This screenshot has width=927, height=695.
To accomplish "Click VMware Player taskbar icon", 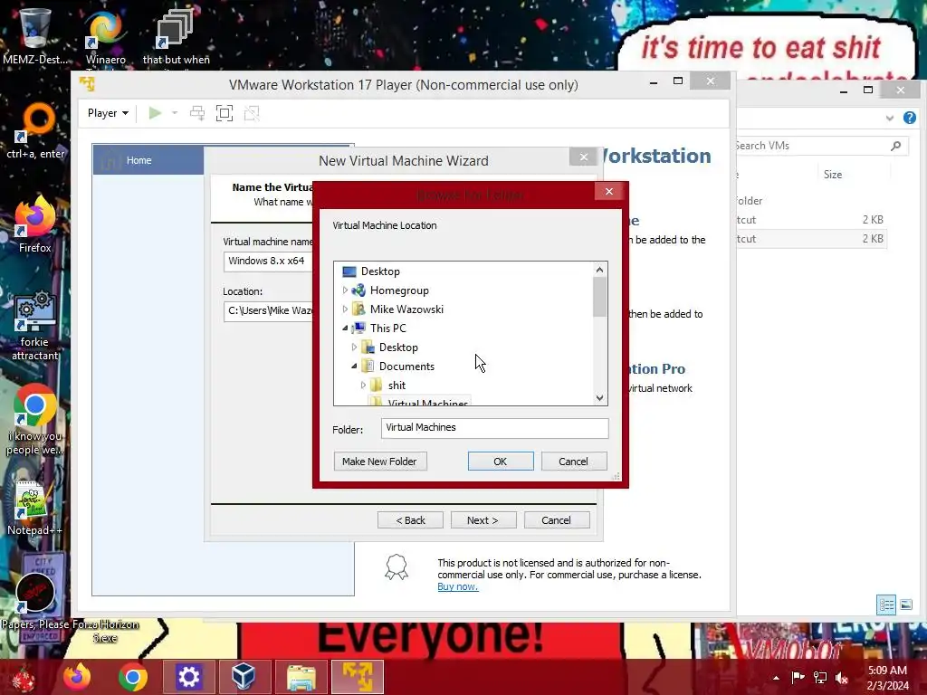I will 358,677.
